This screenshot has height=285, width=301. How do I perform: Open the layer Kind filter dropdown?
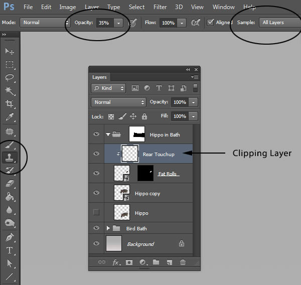[108, 88]
